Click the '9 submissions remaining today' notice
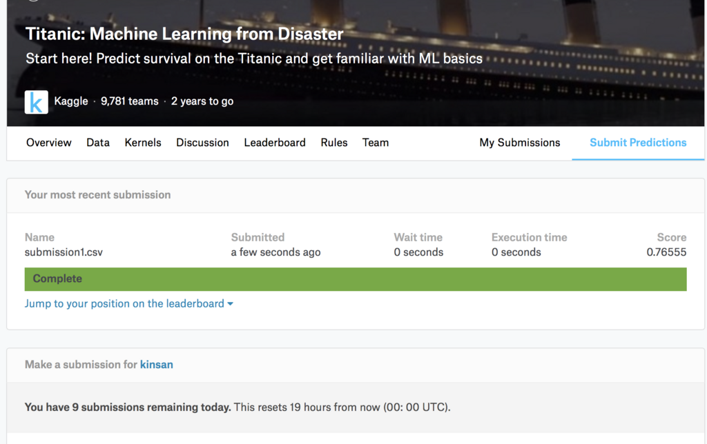The width and height of the screenshot is (707, 444). [128, 407]
